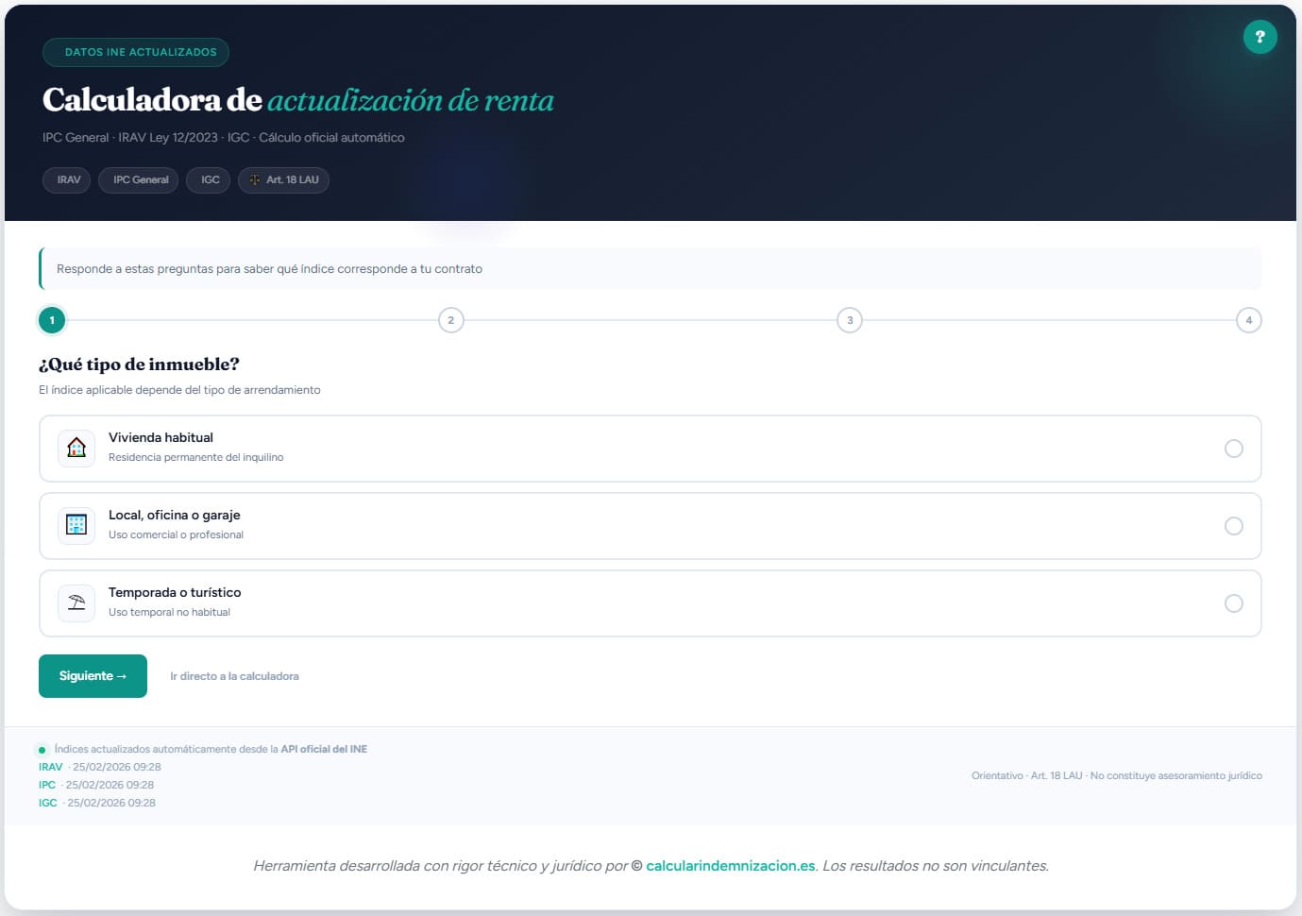Viewport: 1302px width, 916px height.
Task: Click the IRAV tag pill
Action: [67, 179]
